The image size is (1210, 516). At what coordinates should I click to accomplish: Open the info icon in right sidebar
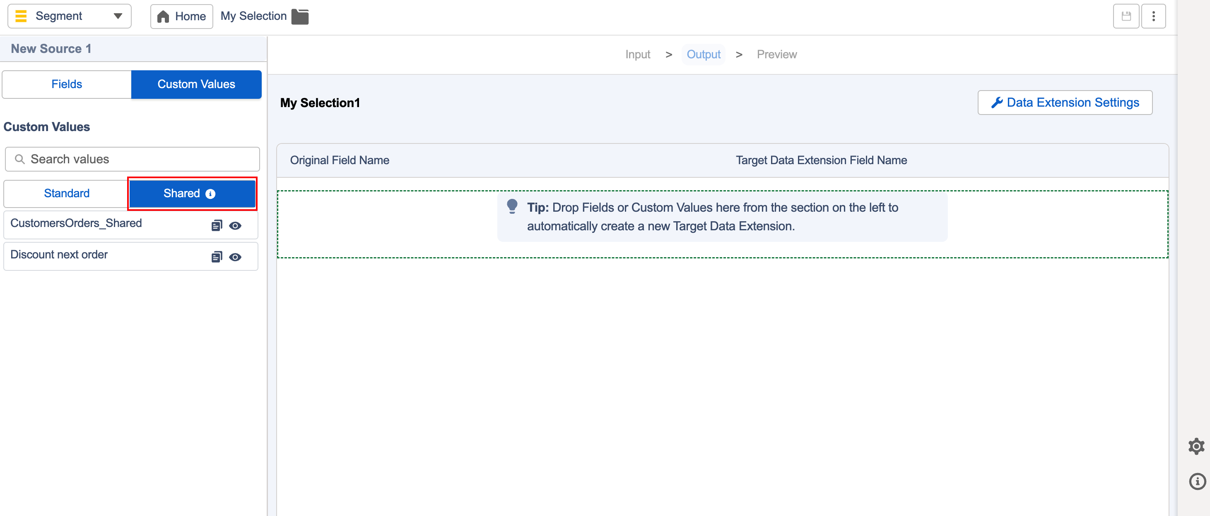pos(1197,481)
